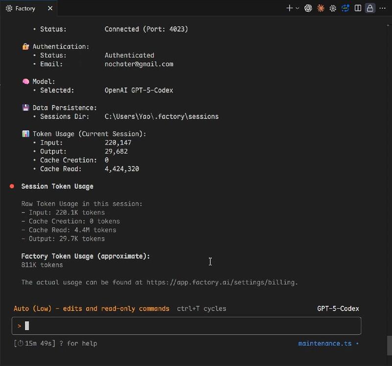The height and width of the screenshot is (366, 392).
Task: Click the 'Input: 220.1K tokens' line
Action: pos(63,212)
